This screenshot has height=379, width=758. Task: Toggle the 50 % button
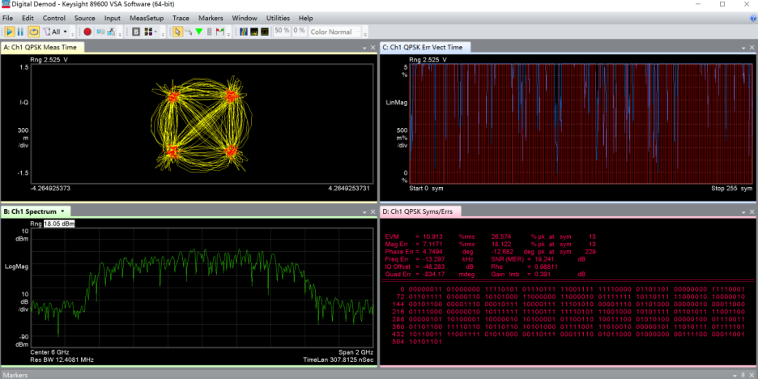[x=282, y=31]
